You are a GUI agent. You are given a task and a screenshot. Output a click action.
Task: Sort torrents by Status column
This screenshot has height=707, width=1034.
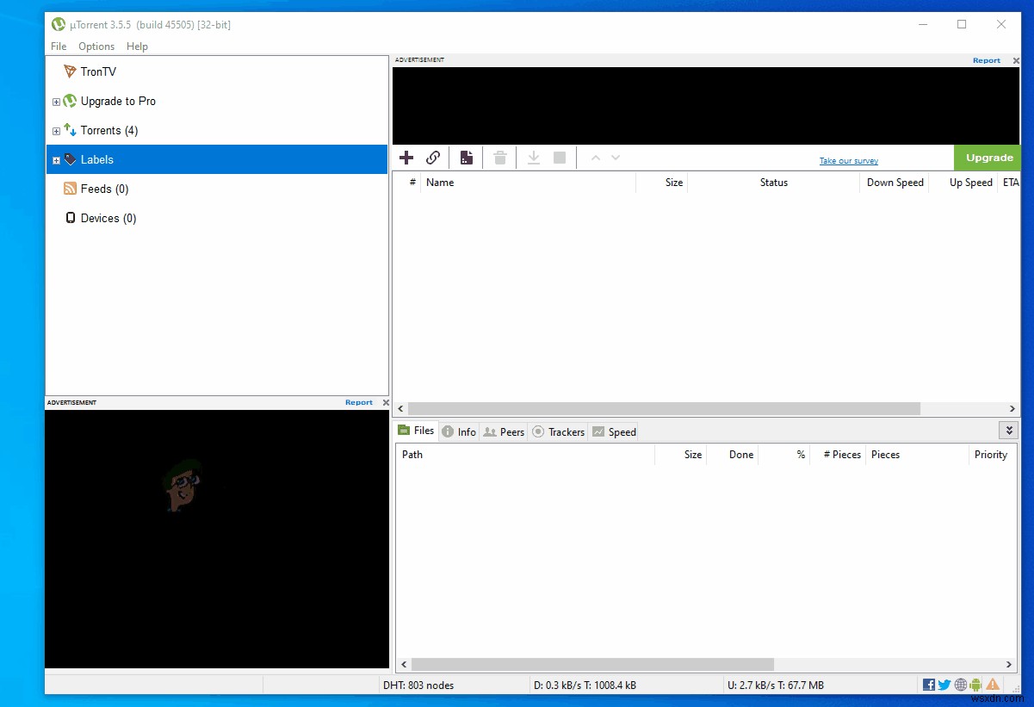click(x=773, y=183)
